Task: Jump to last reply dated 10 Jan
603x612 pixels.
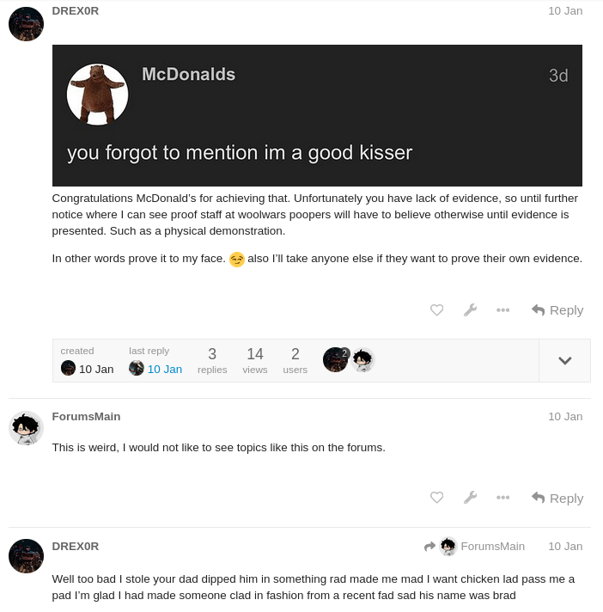Action: click(164, 369)
